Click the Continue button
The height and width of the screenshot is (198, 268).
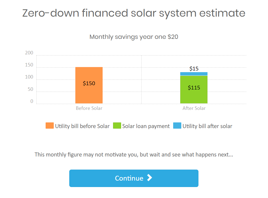pos(134,178)
